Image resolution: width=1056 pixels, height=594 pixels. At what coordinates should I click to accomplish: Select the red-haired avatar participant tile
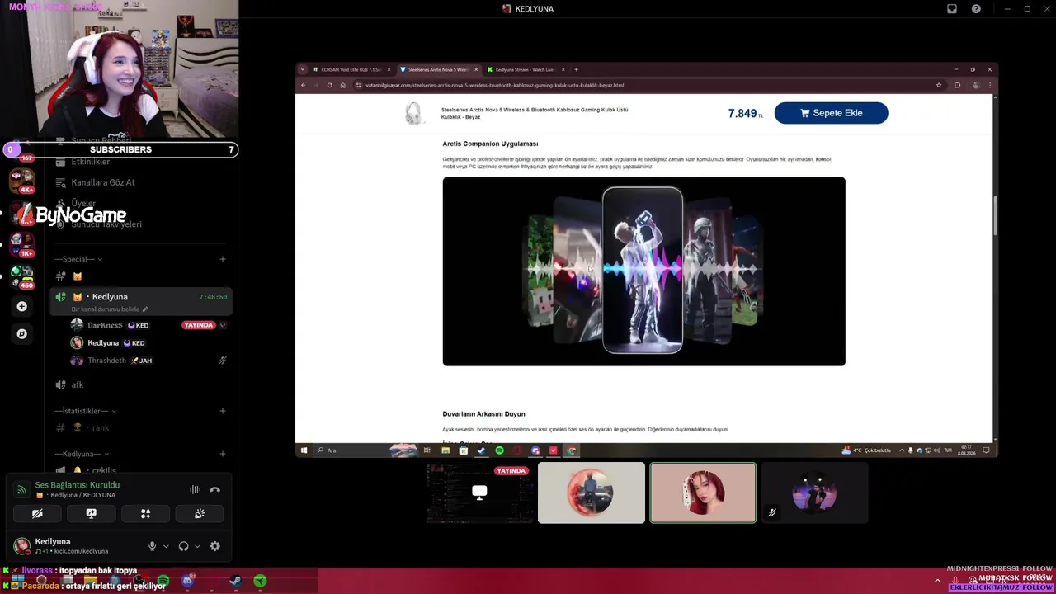click(x=703, y=493)
